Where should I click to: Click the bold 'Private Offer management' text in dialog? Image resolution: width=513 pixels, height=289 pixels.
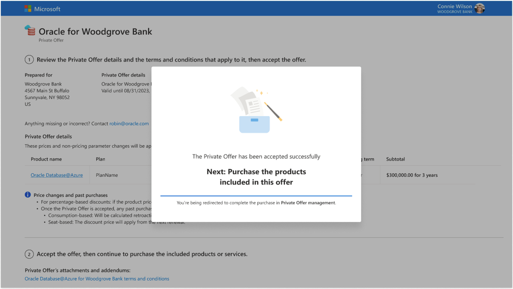tap(308, 203)
